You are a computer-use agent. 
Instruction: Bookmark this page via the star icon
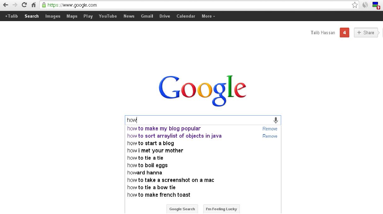click(355, 5)
